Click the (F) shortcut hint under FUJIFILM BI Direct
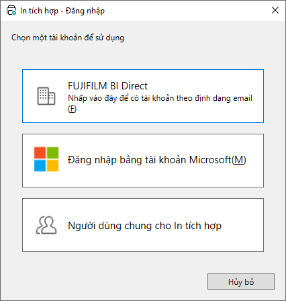The image size is (286, 301). (x=72, y=109)
